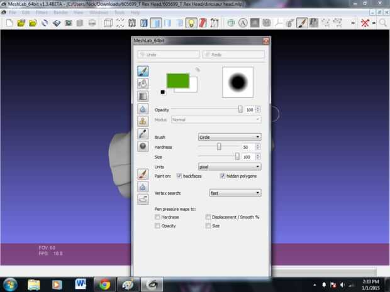
Task: Select the Clone stamp tool
Action: 143,121
